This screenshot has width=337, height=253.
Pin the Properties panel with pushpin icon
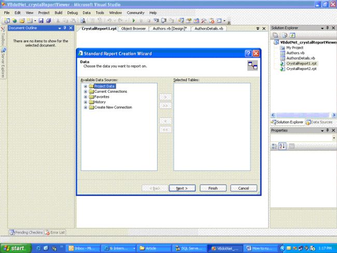(328, 130)
